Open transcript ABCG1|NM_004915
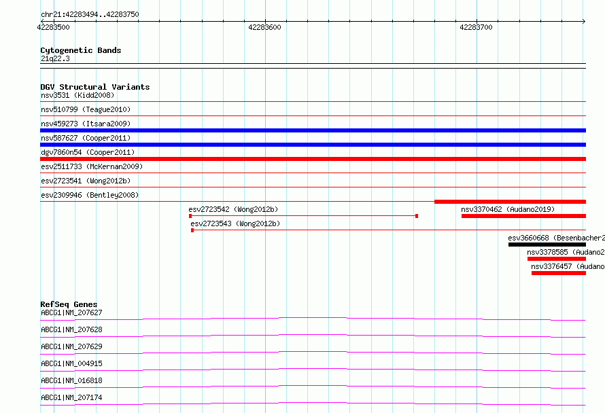Viewport: 605px width, 413px height. point(71,363)
